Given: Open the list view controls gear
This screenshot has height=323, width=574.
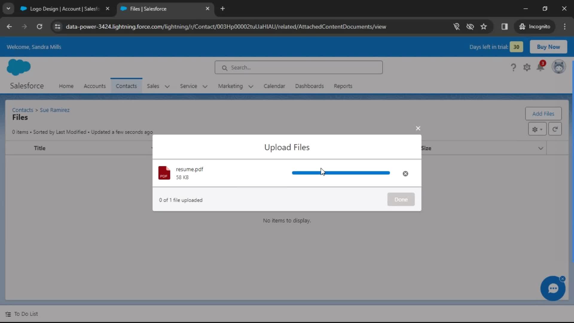Looking at the screenshot, I should (x=537, y=129).
